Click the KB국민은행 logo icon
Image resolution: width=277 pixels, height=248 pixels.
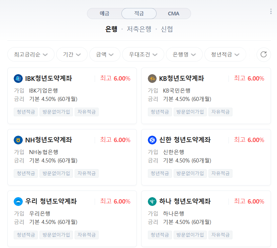click(152, 78)
